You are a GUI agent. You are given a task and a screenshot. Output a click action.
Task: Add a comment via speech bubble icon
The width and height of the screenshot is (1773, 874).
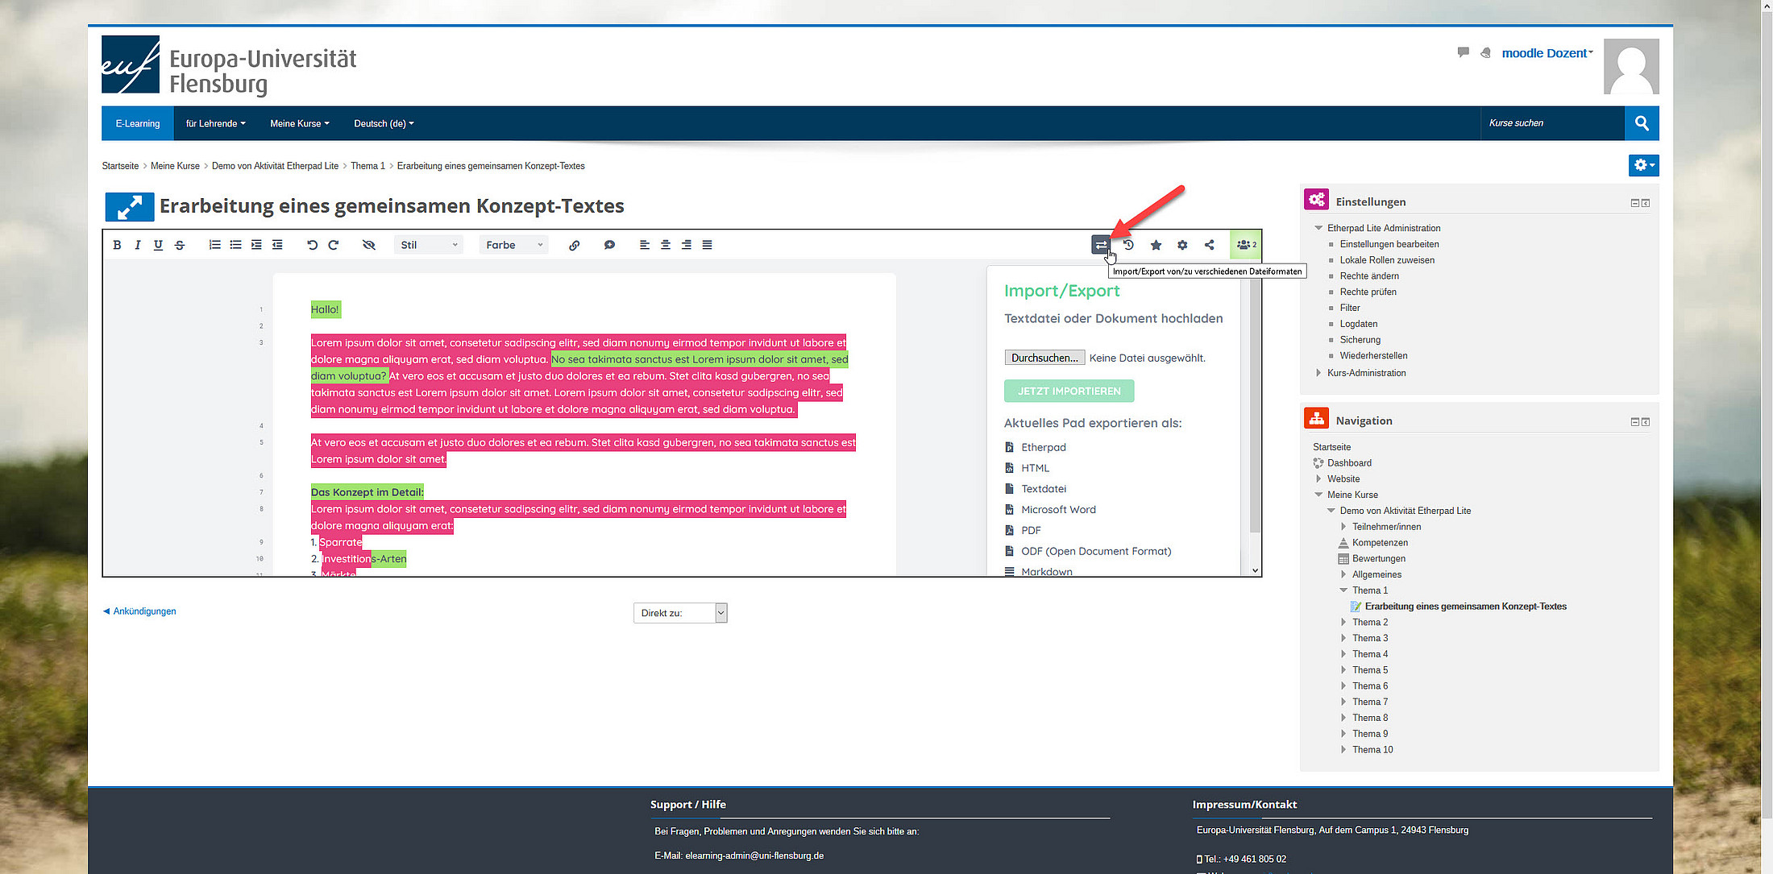609,245
